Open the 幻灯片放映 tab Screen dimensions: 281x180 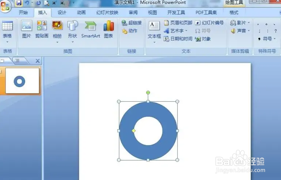[107, 13]
